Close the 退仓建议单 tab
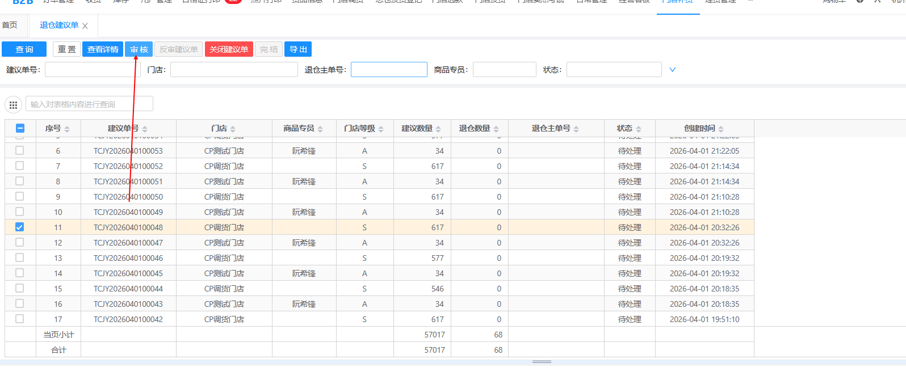Viewport: 906px width, 372px height. pos(85,26)
